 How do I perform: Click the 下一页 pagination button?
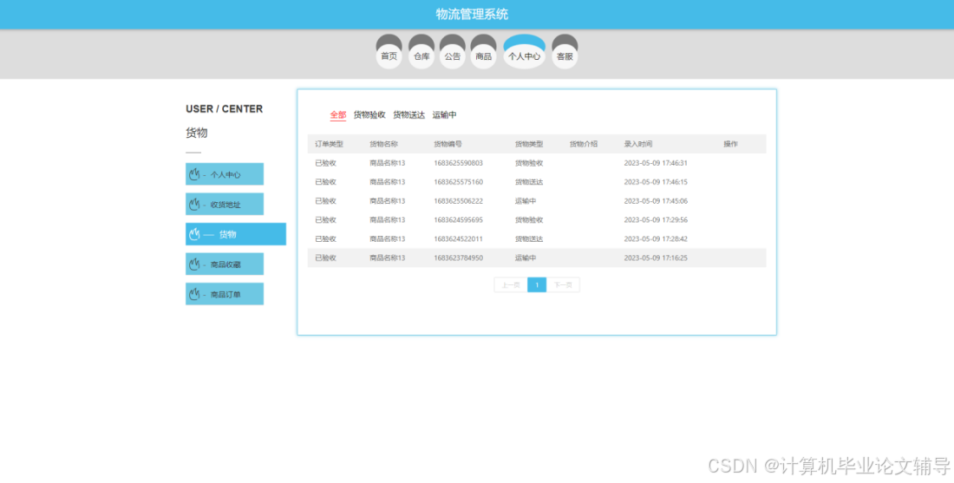(563, 284)
